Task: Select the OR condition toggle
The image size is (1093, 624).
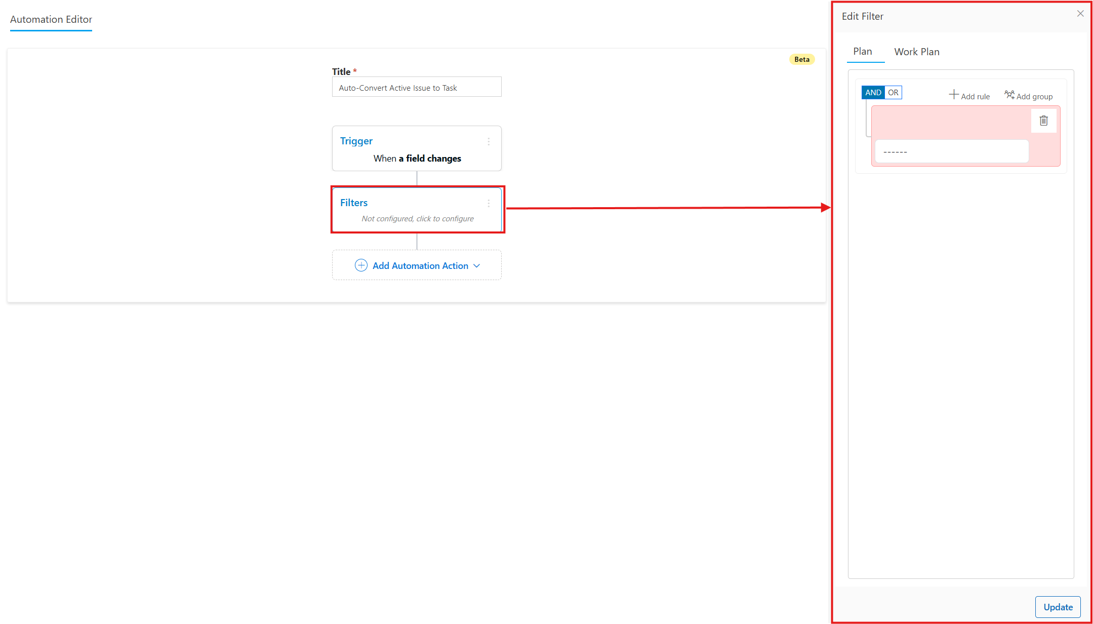Action: (893, 93)
